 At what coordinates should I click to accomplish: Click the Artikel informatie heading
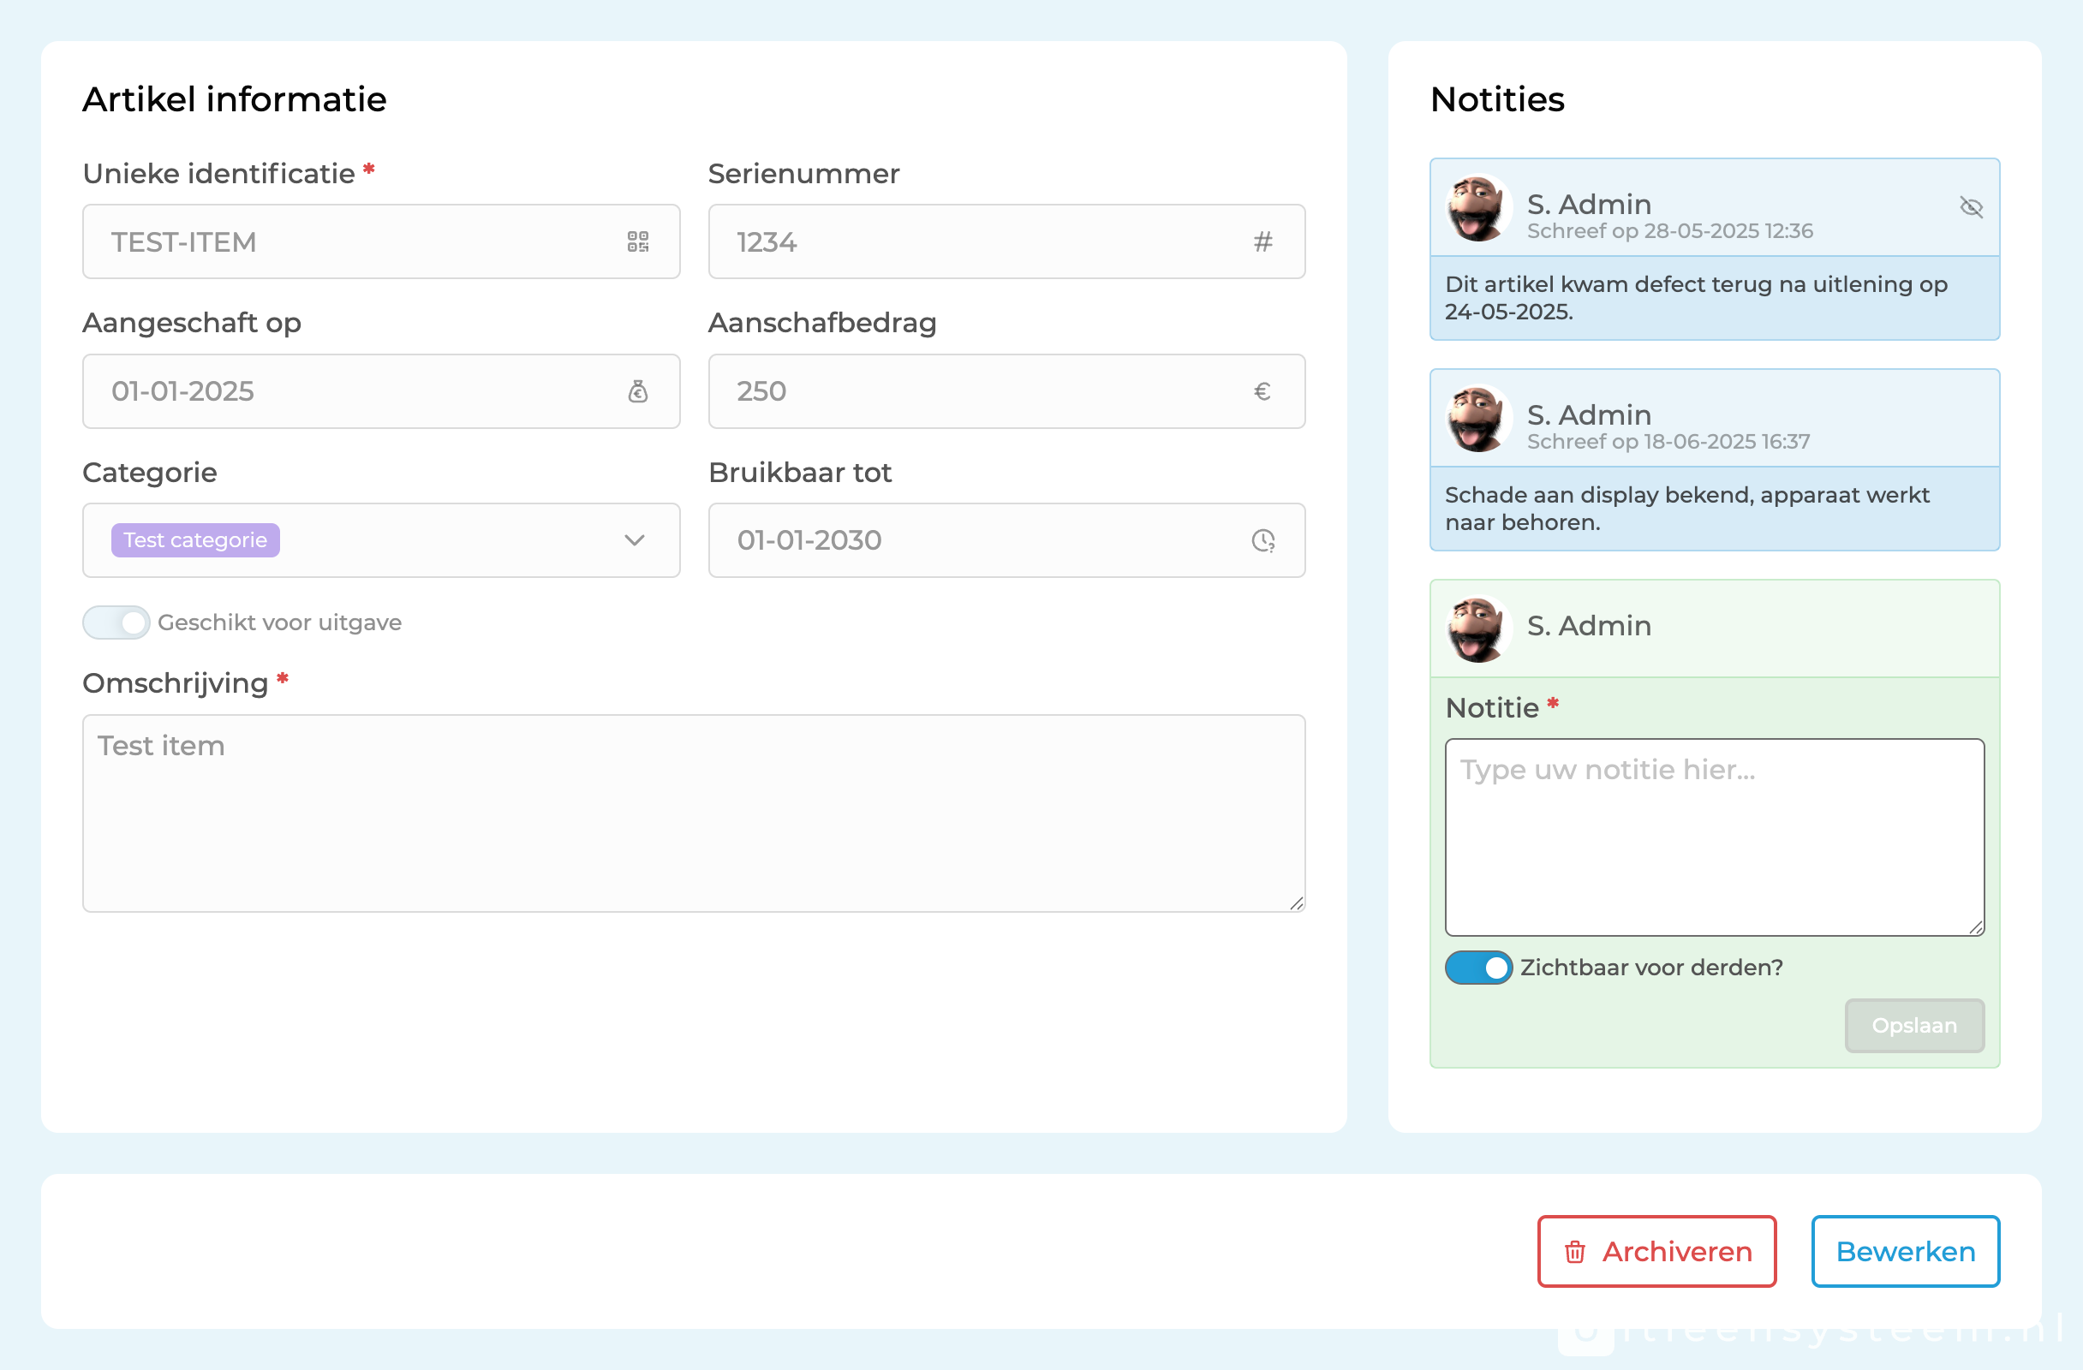235,99
